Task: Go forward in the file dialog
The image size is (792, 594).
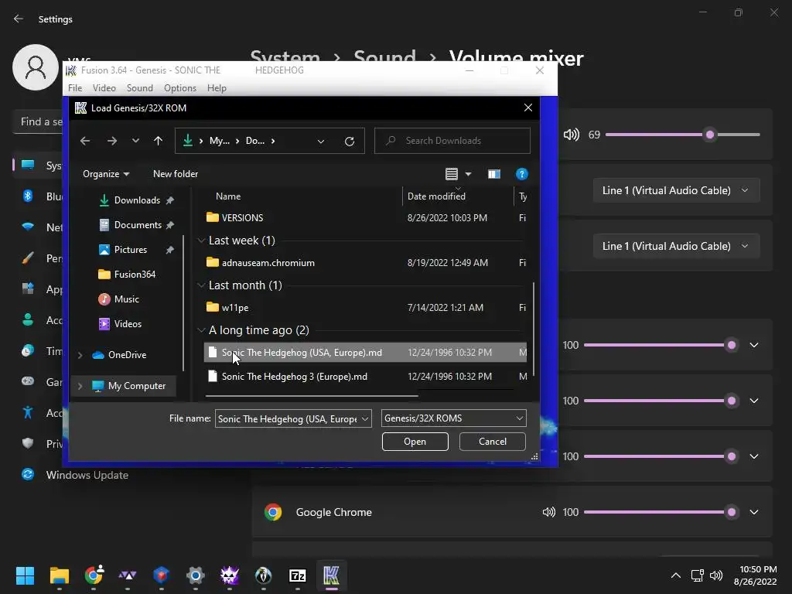Action: click(x=112, y=141)
